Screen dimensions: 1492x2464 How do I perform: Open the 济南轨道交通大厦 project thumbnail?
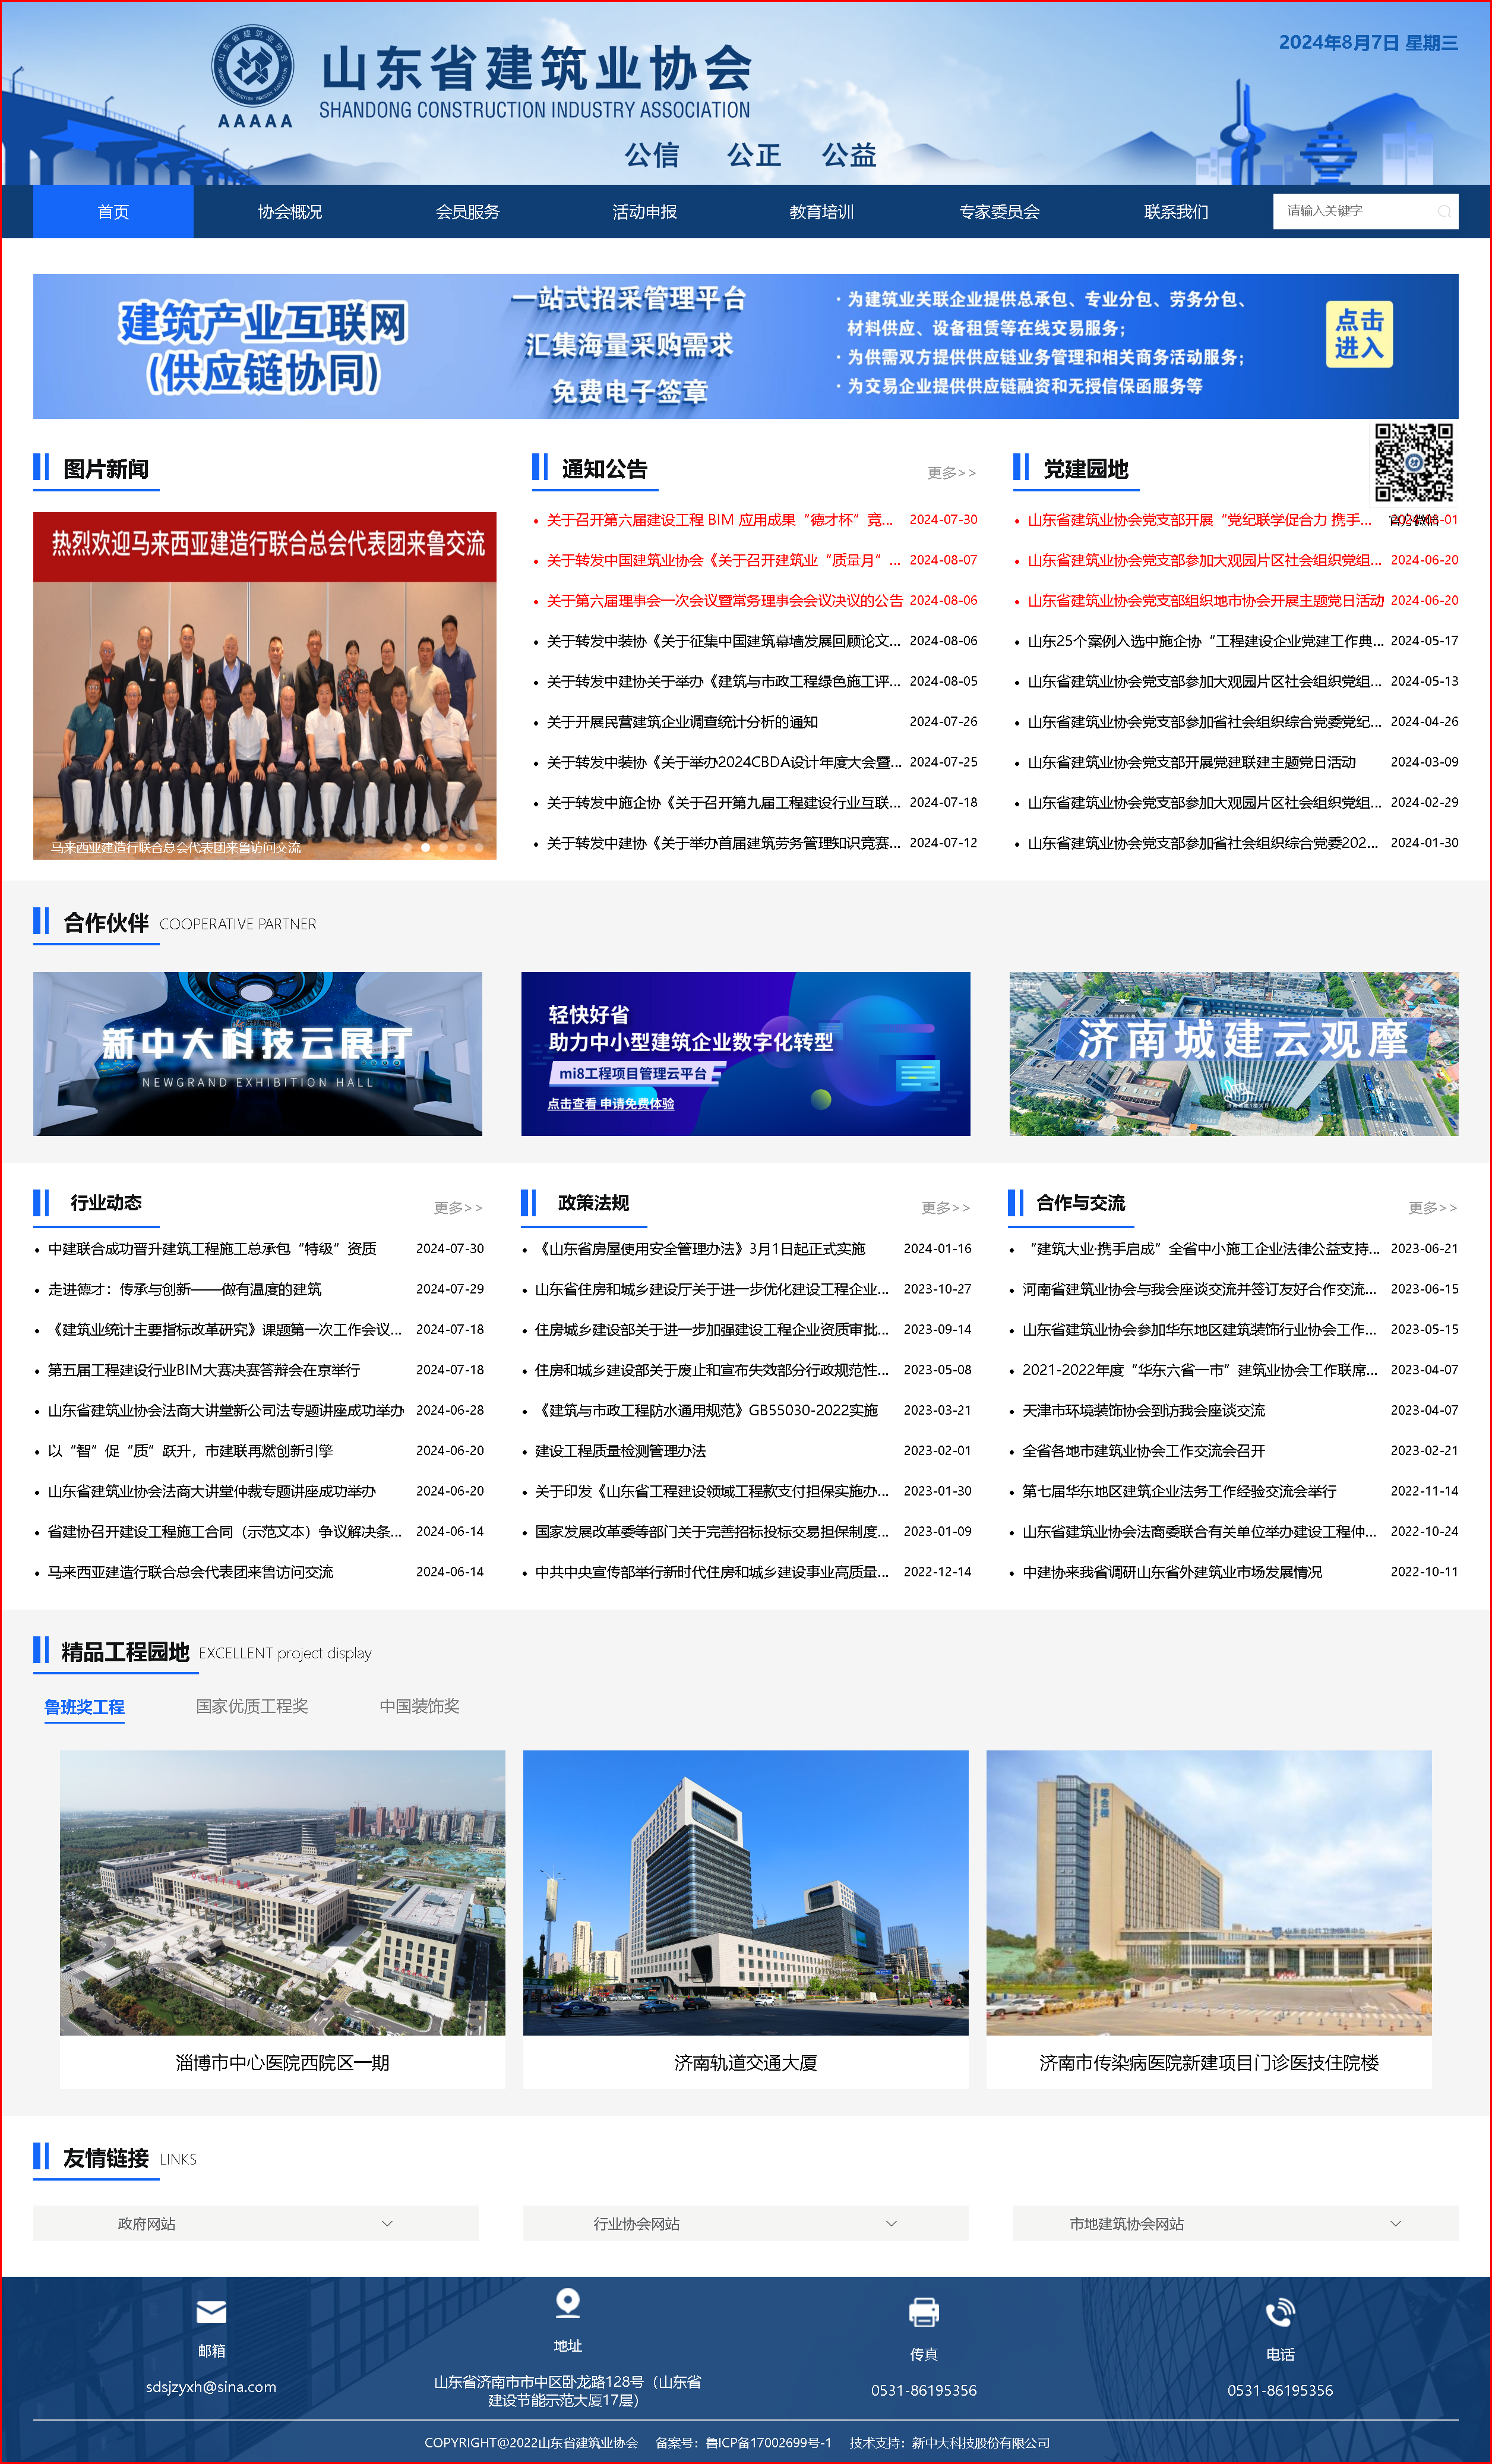coord(745,1892)
